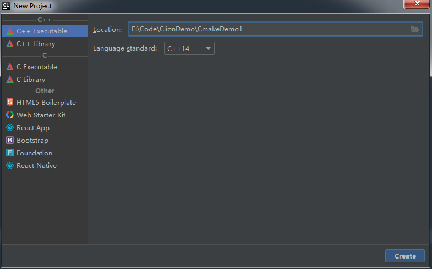The height and width of the screenshot is (269, 432).
Task: Pick the C Library project type
Action: pos(45,80)
